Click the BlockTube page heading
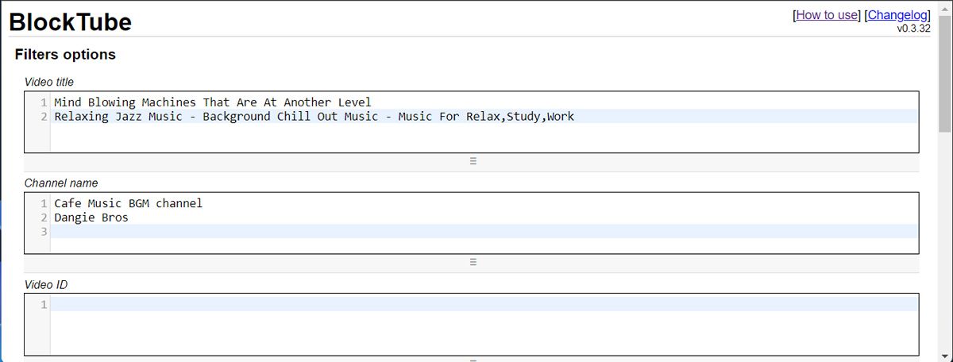The width and height of the screenshot is (953, 362). pos(70,22)
